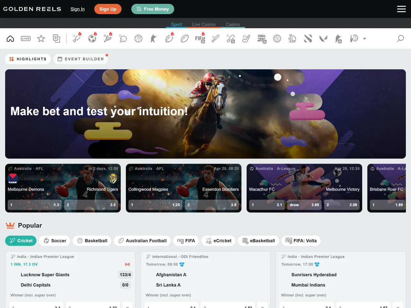This screenshot has height=308, width=411.
Task: Select the FIFA popular filter chip
Action: pos(186,241)
